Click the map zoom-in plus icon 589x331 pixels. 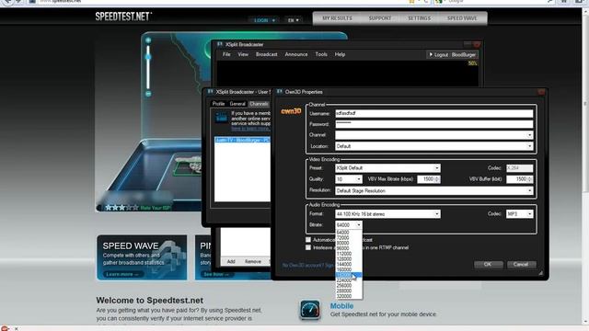coord(148,40)
